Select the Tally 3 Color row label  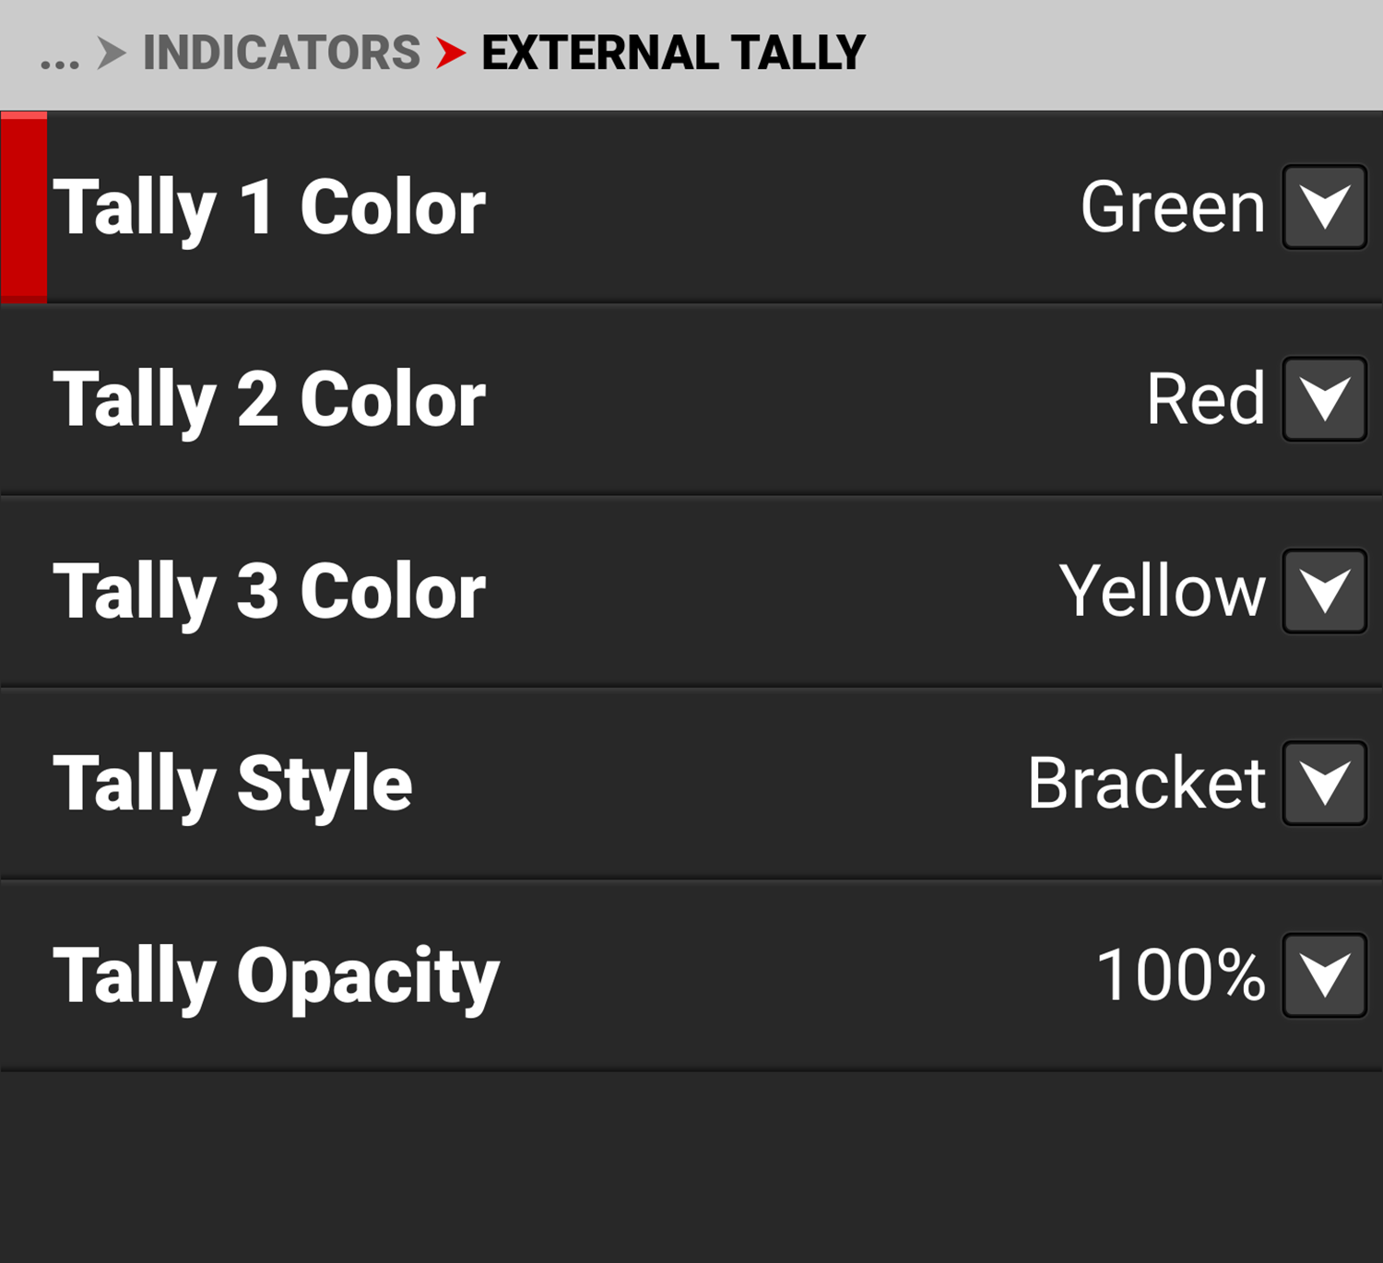(x=269, y=592)
